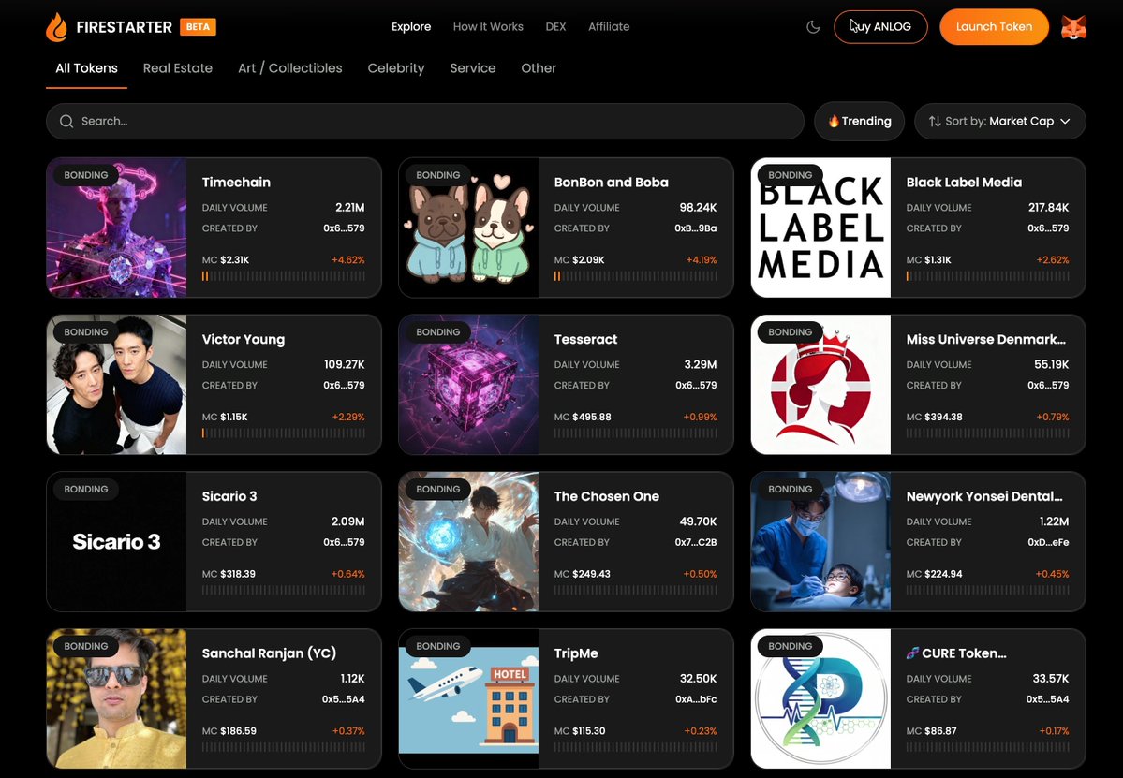The image size is (1123, 778).
Task: Open the Black Label Media thumbnail
Action: [820, 228]
